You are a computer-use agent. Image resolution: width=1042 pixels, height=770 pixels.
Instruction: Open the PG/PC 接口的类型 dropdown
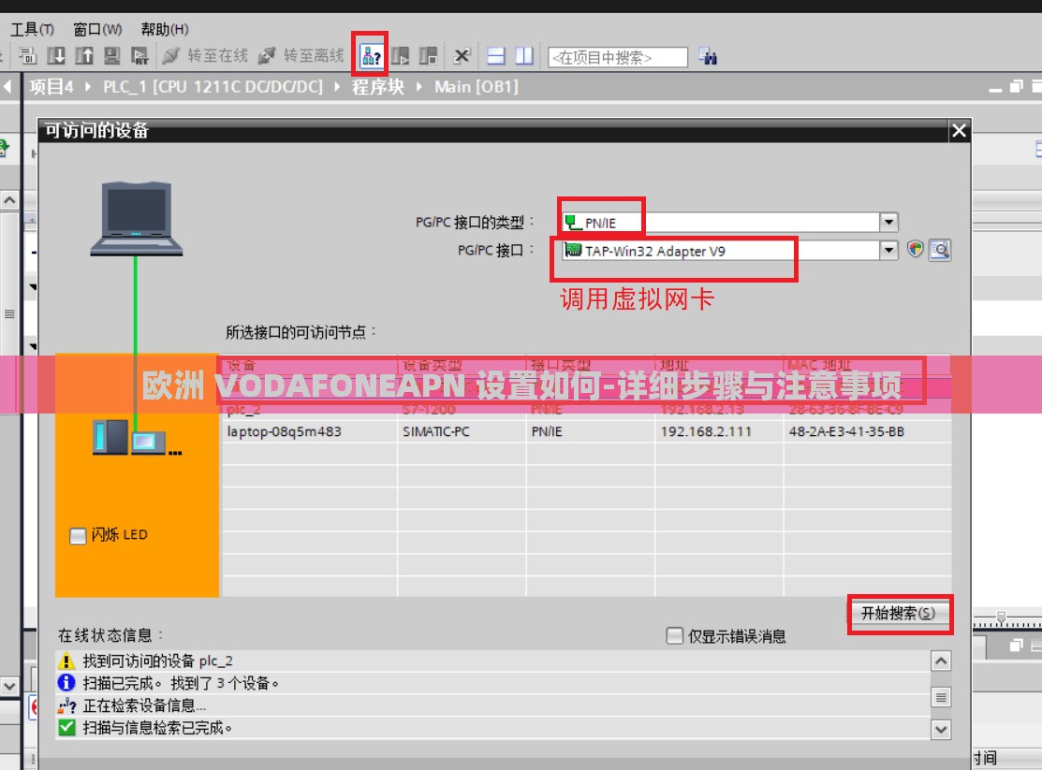pos(888,221)
